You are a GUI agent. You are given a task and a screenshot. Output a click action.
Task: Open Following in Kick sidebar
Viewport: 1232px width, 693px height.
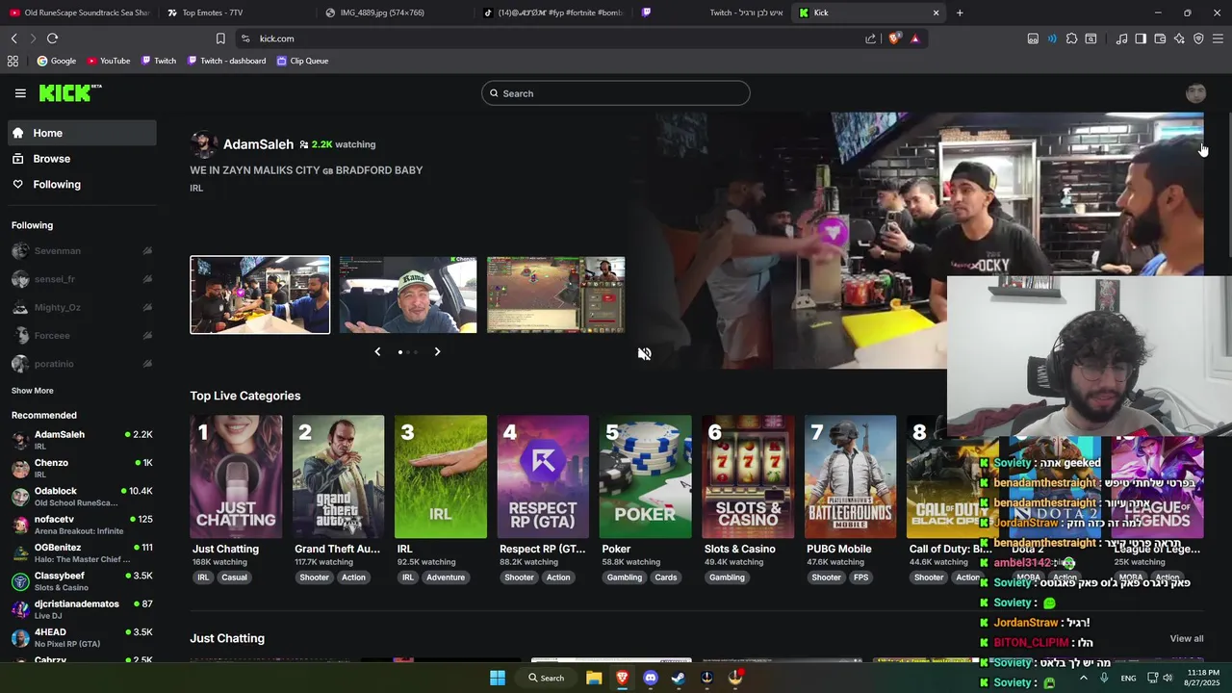(82, 185)
